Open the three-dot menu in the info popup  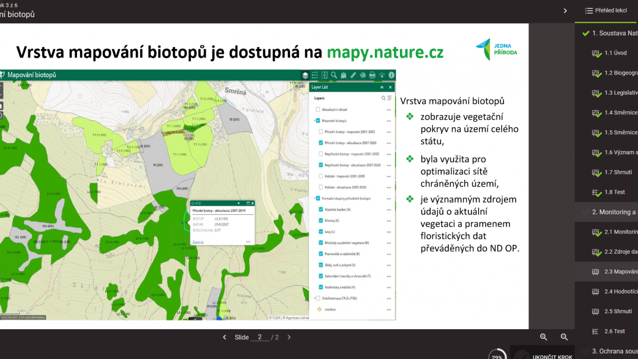click(248, 242)
